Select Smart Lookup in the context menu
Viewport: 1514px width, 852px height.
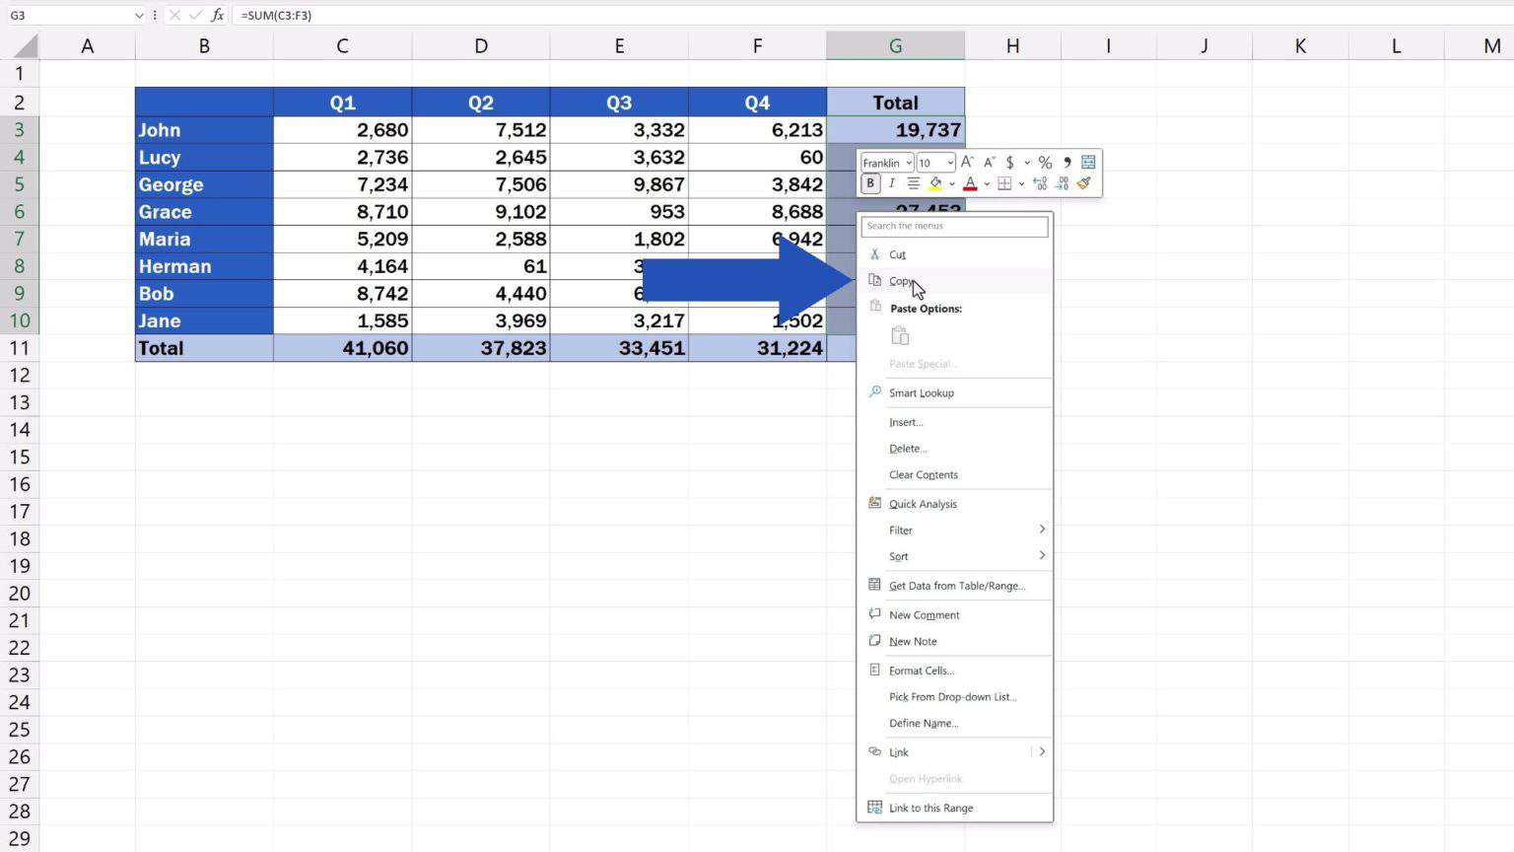click(x=921, y=392)
